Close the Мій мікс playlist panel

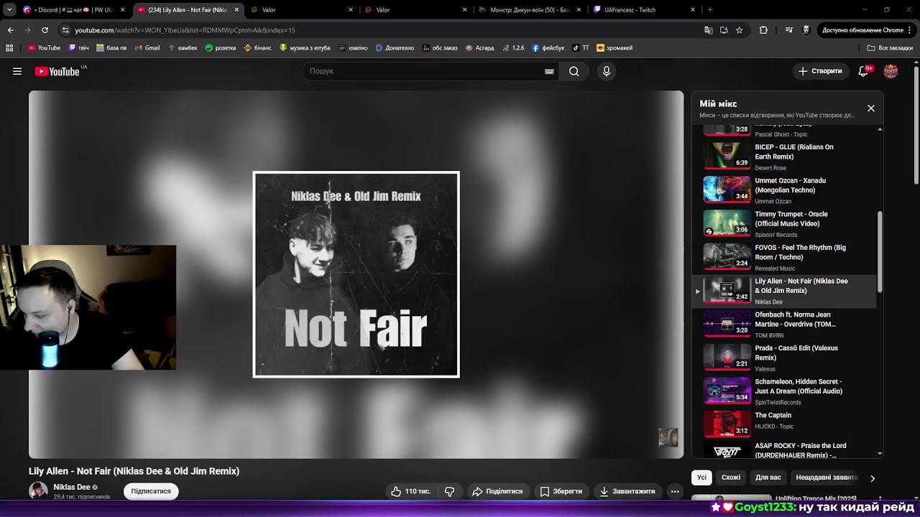click(x=871, y=108)
